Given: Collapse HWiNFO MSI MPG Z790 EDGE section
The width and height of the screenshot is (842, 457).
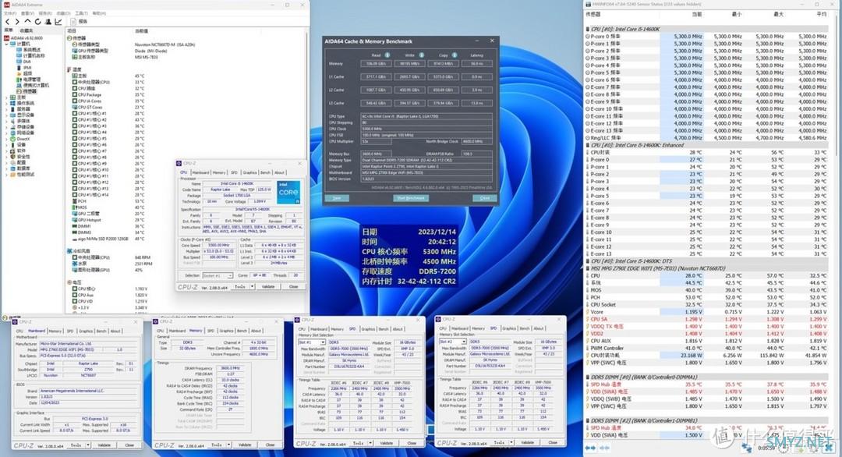Looking at the screenshot, I should tap(588, 268).
